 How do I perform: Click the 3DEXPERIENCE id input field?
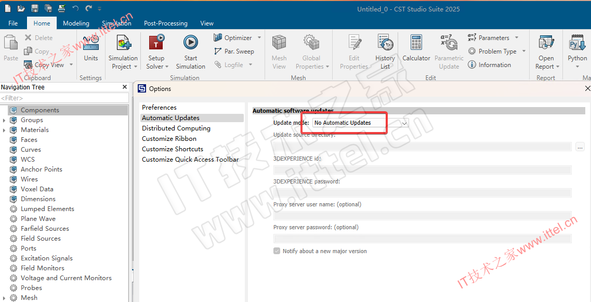pos(422,169)
